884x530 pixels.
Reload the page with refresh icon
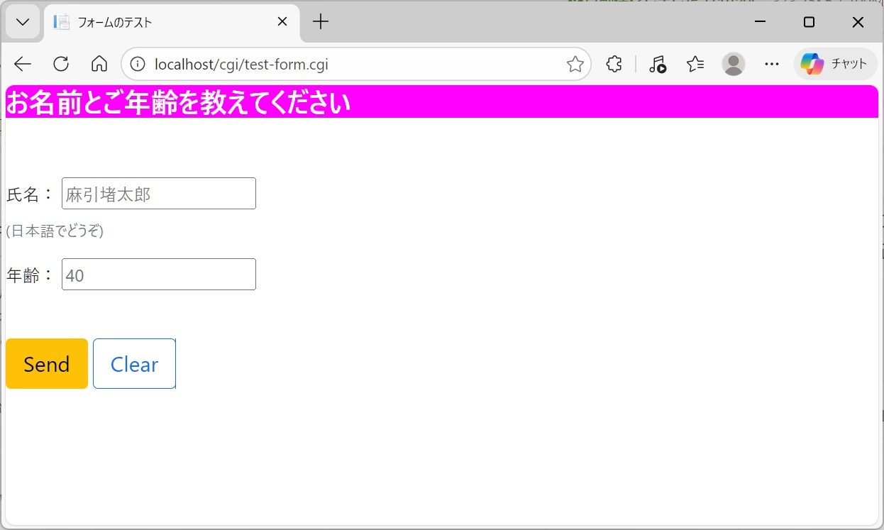tap(61, 64)
